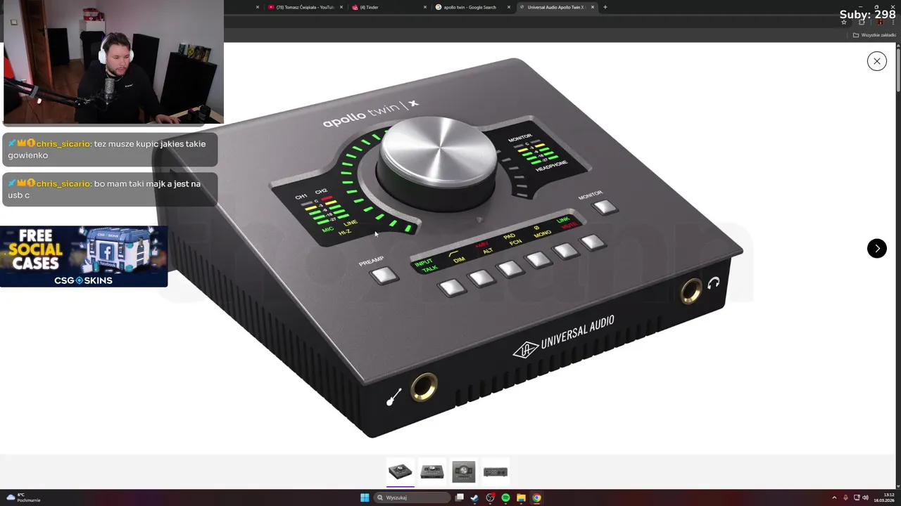Click the chat message 'tez musze kupic'
Image resolution: width=901 pixels, height=506 pixels.
click(x=110, y=149)
